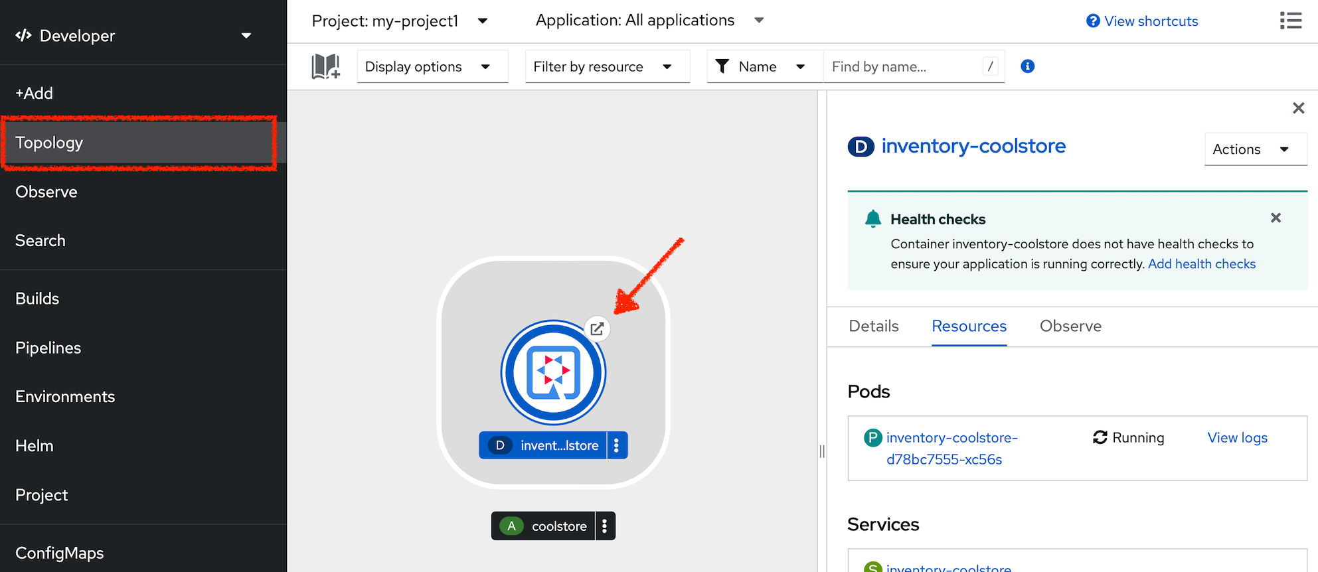
Task: Open Environments page
Action: [x=143, y=397]
